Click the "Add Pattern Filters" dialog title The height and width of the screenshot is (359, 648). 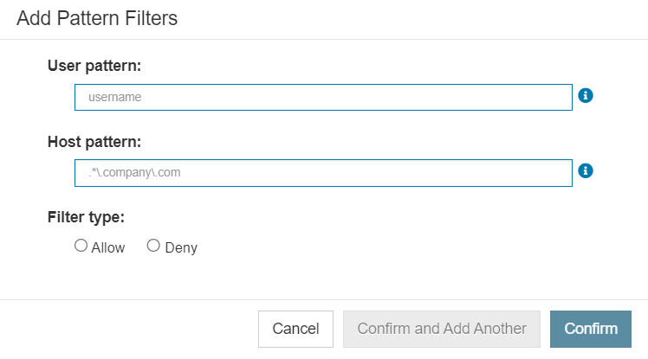97,18
